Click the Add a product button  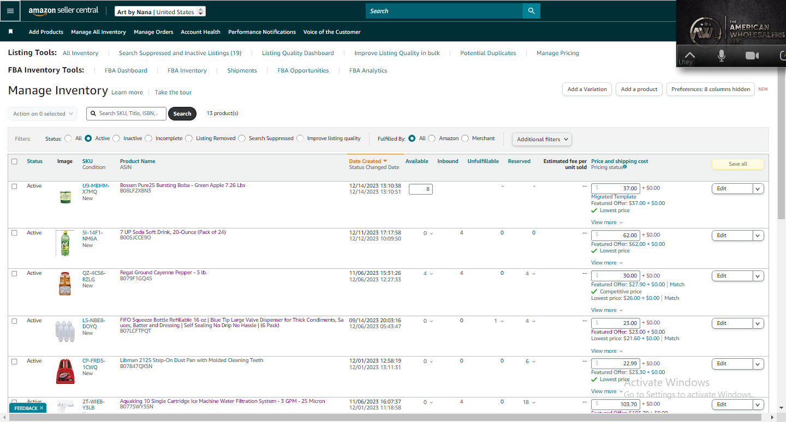pyautogui.click(x=639, y=89)
